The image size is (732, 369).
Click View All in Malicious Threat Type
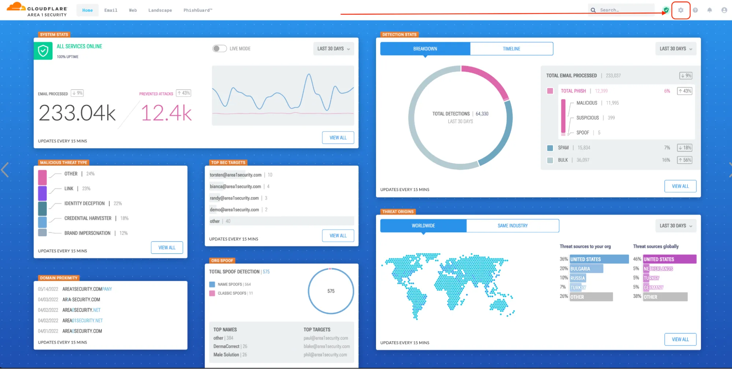click(167, 248)
